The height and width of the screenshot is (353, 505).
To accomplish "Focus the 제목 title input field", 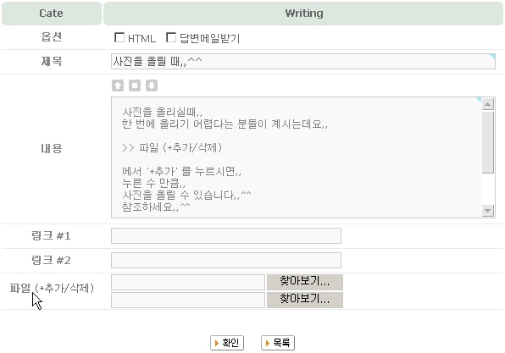I will tap(303, 62).
